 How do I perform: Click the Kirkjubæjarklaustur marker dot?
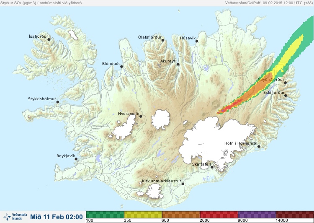click(183, 184)
